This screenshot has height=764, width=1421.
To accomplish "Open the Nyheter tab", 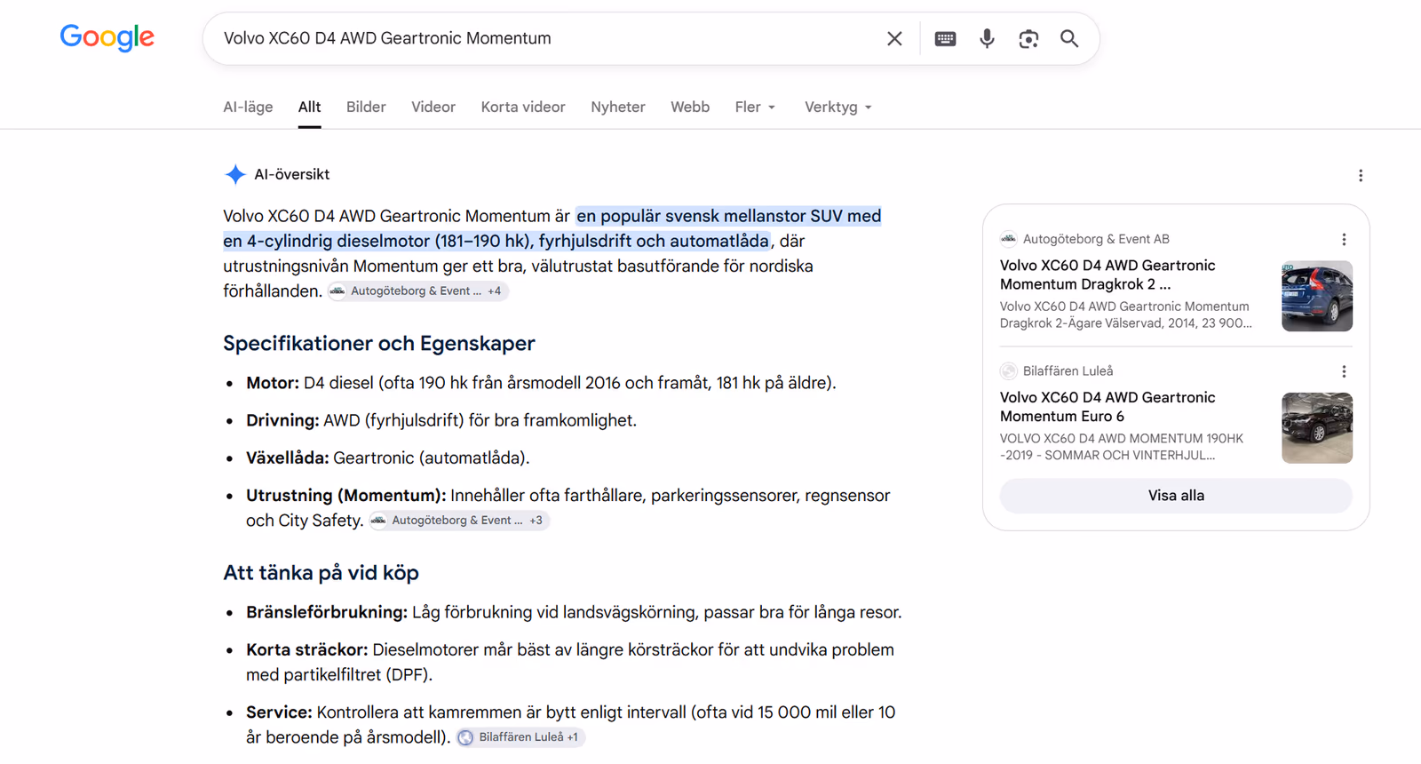I will (618, 107).
